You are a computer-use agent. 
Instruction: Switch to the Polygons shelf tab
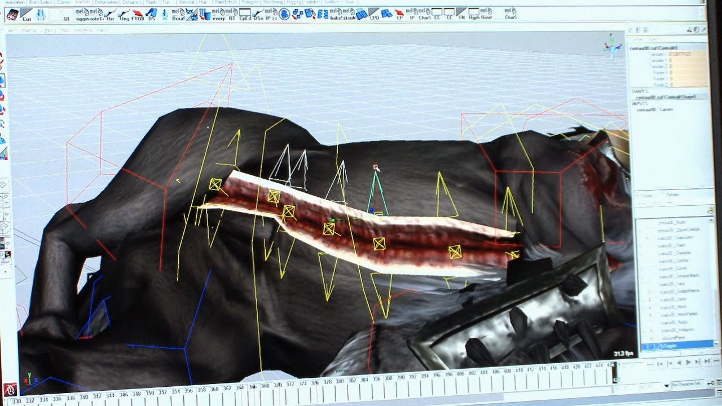pos(249,2)
